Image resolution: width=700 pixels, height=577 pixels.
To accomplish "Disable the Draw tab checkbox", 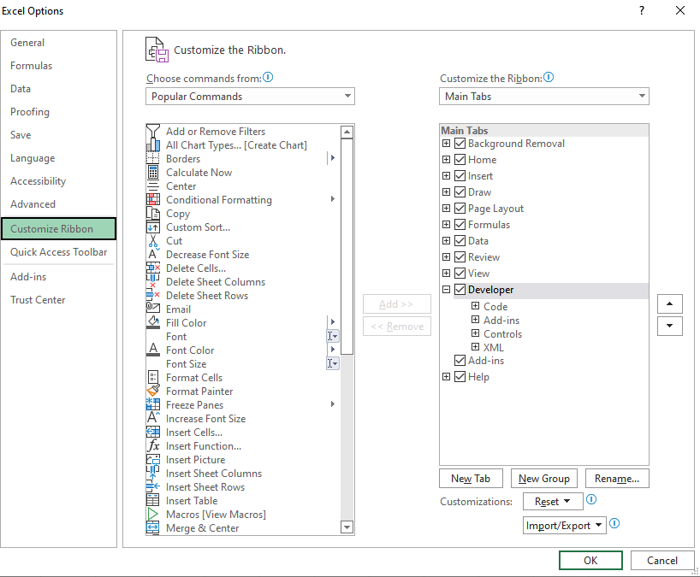I will click(x=460, y=192).
